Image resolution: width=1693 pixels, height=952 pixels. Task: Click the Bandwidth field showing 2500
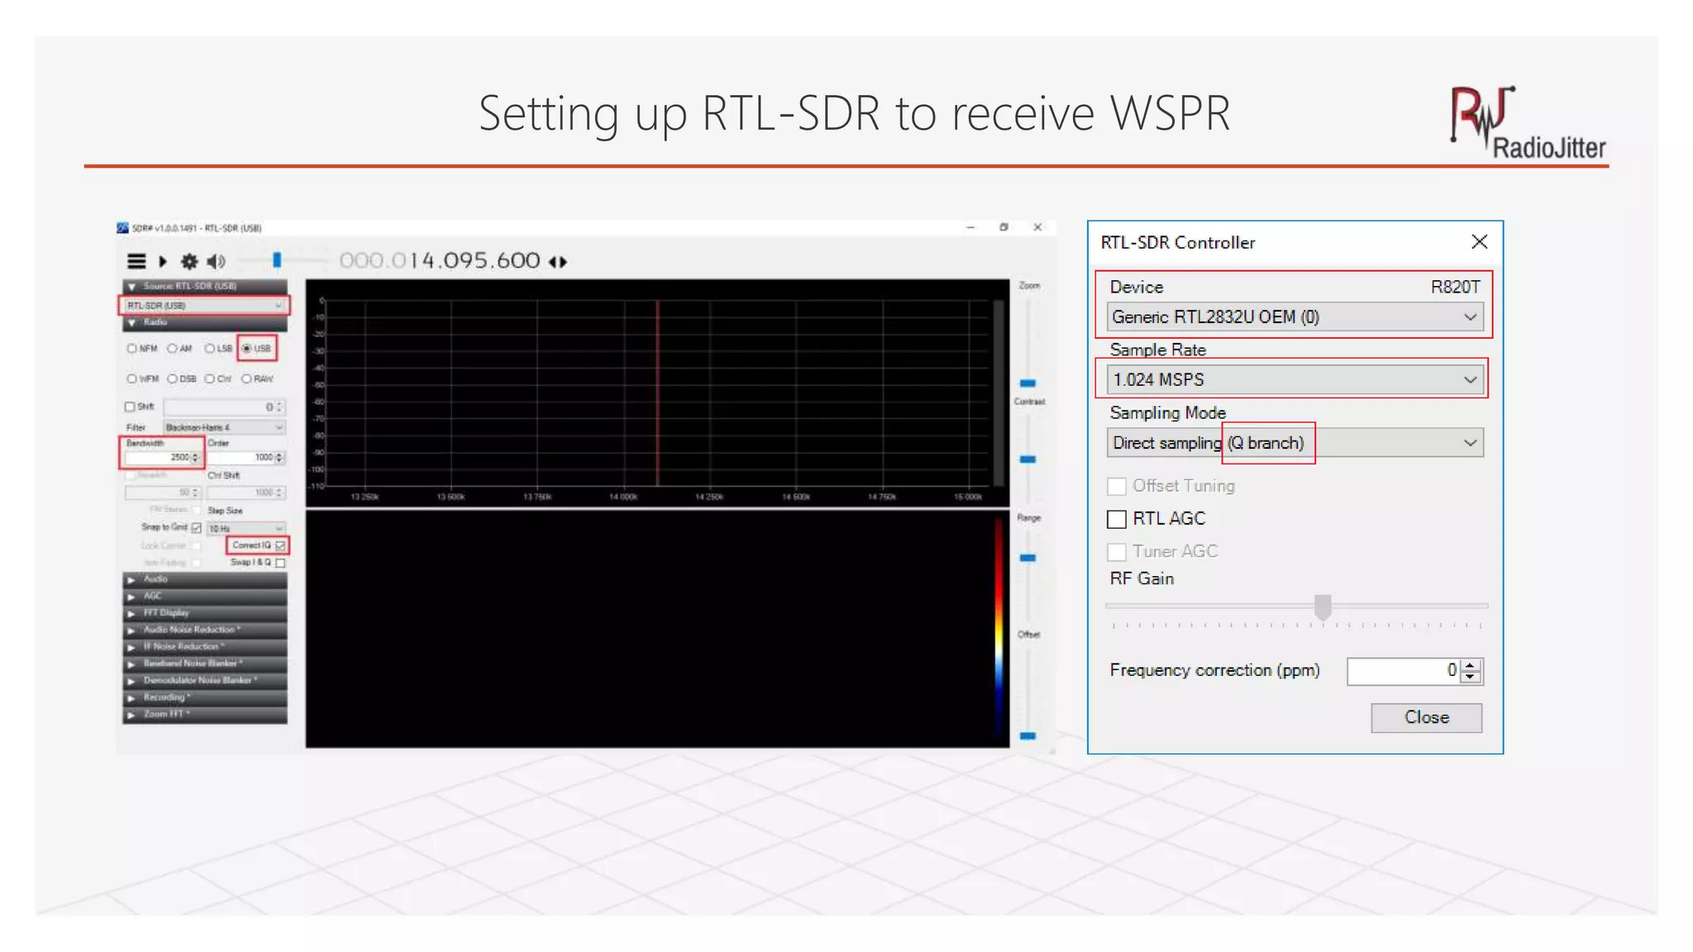click(163, 457)
